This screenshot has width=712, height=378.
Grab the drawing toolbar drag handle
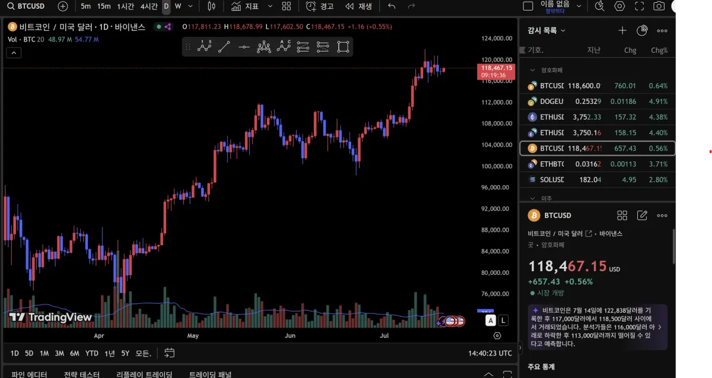pos(189,46)
